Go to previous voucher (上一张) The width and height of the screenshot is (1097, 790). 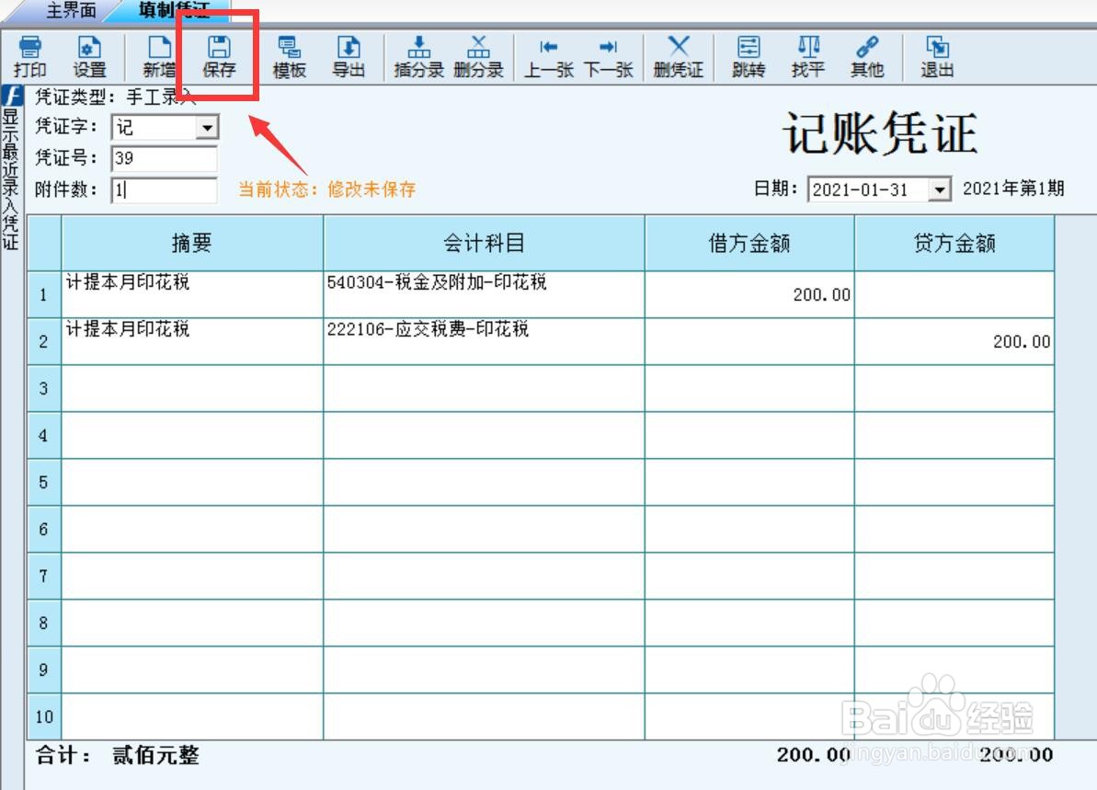coord(549,57)
